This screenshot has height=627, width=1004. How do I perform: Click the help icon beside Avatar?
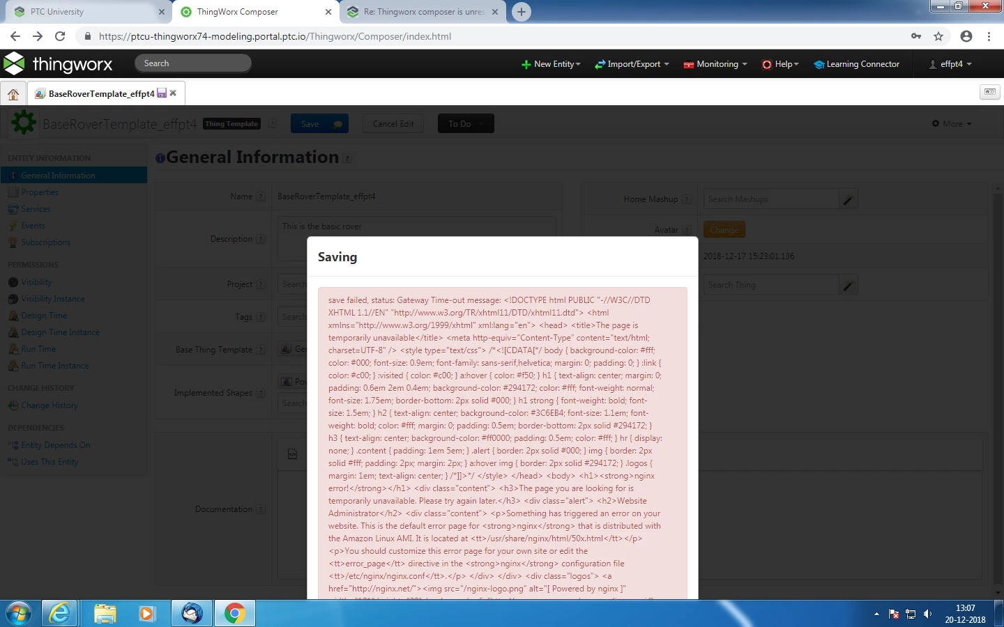(687, 230)
